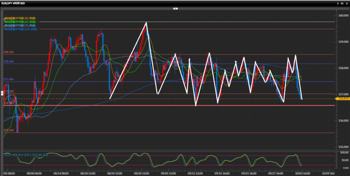This screenshot has width=350, height=176.
Task: Select the 25-period green moving average label
Action: click(x=20, y=22)
